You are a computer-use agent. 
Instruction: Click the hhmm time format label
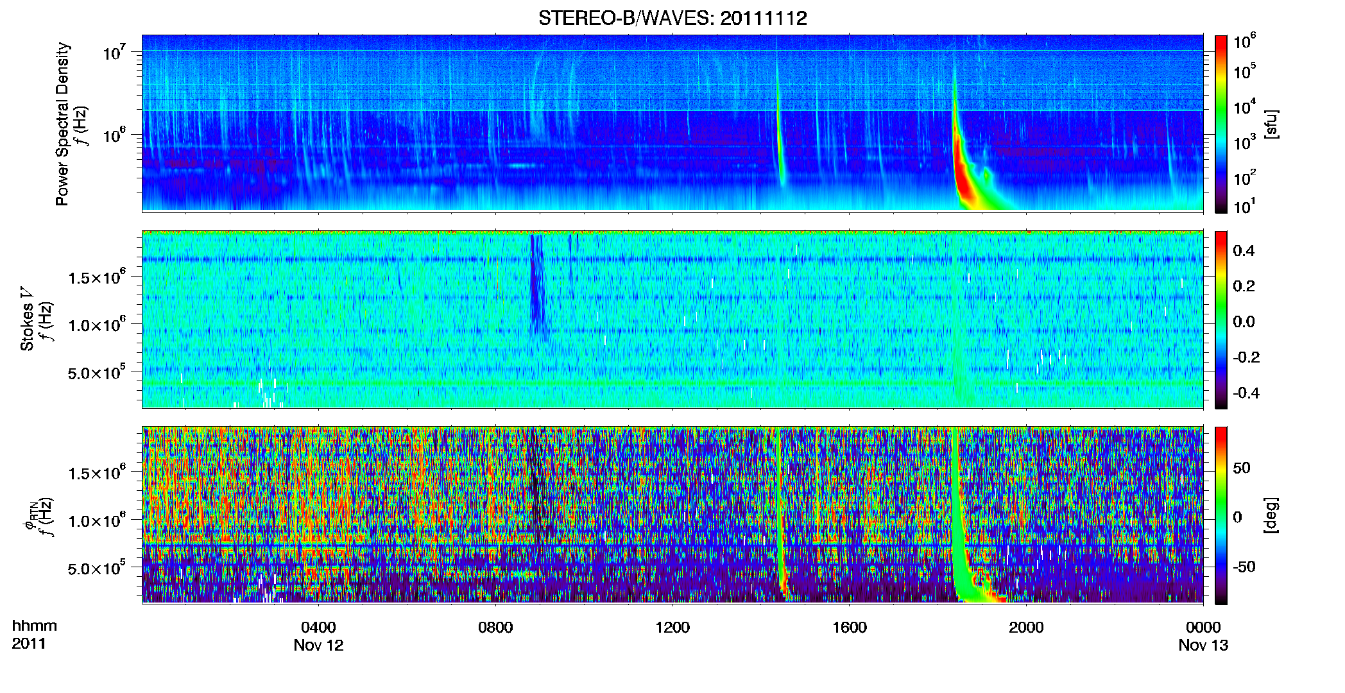(x=35, y=626)
